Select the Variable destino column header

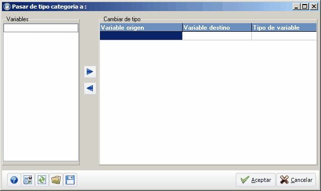pos(217,27)
